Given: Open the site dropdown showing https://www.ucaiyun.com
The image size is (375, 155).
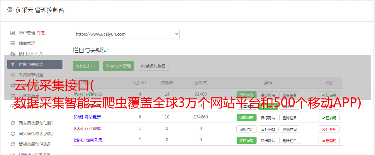Looking at the screenshot, I should click(126, 34).
